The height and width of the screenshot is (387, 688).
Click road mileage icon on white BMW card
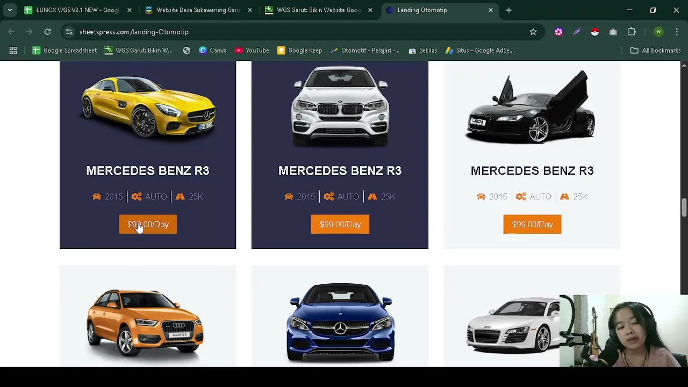pyautogui.click(x=372, y=197)
